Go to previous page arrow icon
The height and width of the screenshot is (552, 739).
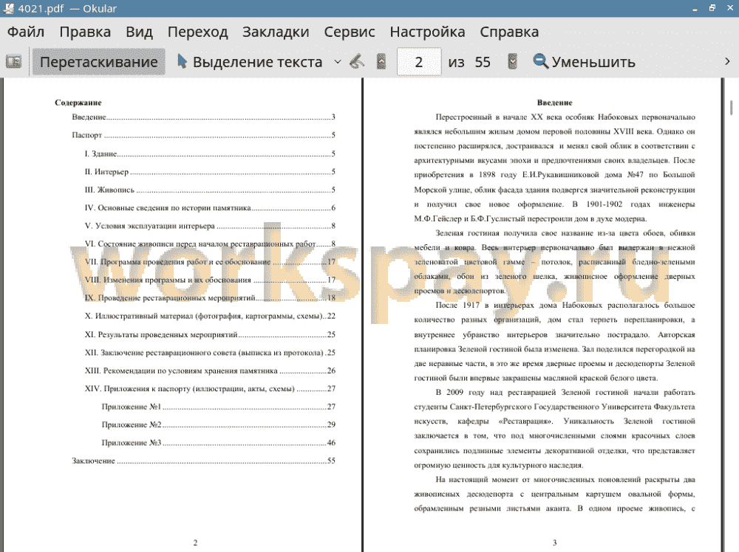381,62
